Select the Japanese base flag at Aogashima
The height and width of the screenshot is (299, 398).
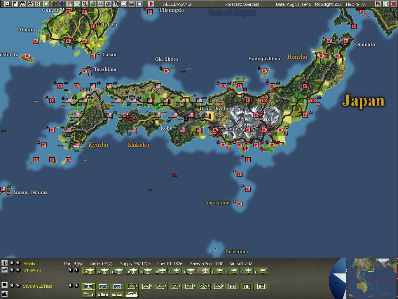coord(239,204)
